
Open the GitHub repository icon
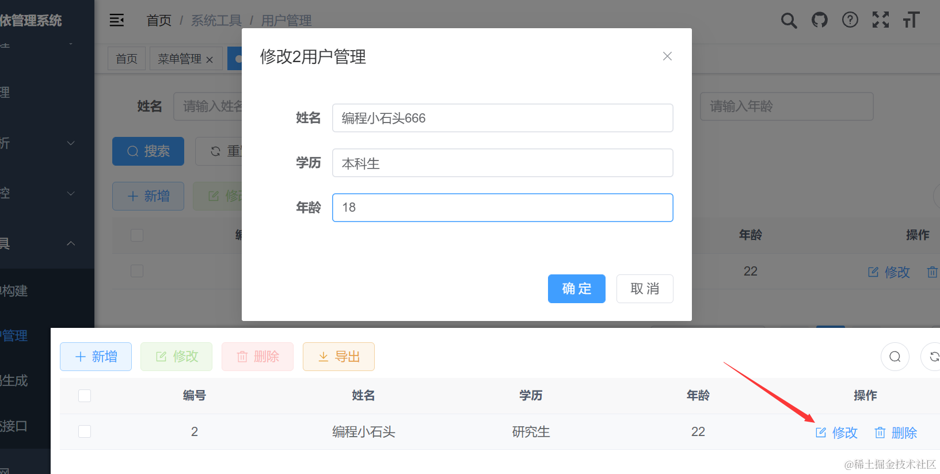click(819, 20)
